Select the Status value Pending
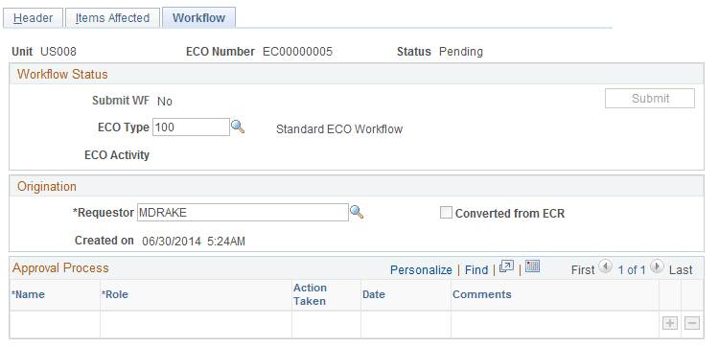719x347 pixels. [461, 52]
